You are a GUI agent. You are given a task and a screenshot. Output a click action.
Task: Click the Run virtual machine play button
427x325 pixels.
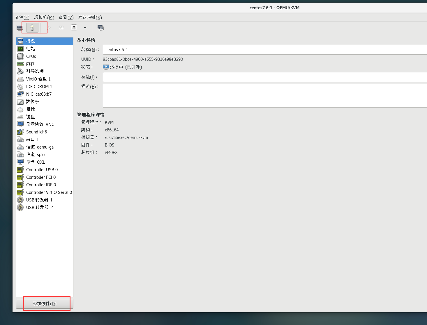tap(49, 28)
